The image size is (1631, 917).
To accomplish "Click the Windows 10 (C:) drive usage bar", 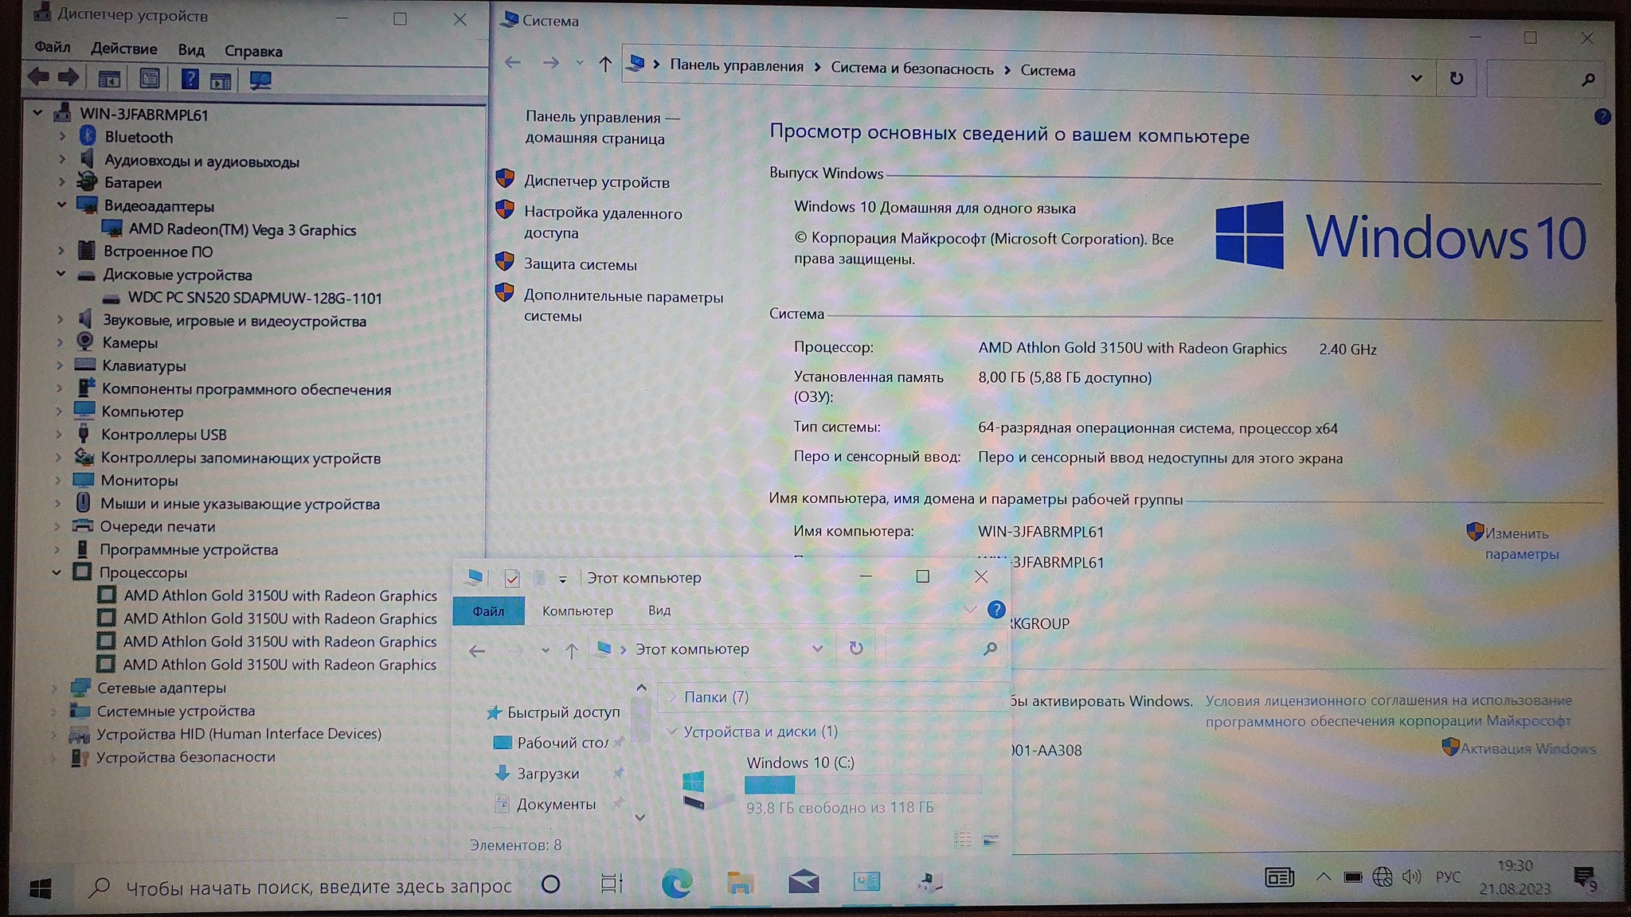I will 862,785.
